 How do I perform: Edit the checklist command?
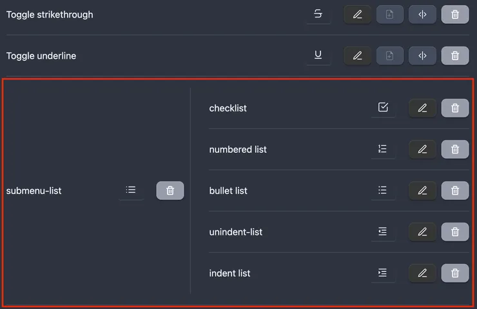point(422,108)
